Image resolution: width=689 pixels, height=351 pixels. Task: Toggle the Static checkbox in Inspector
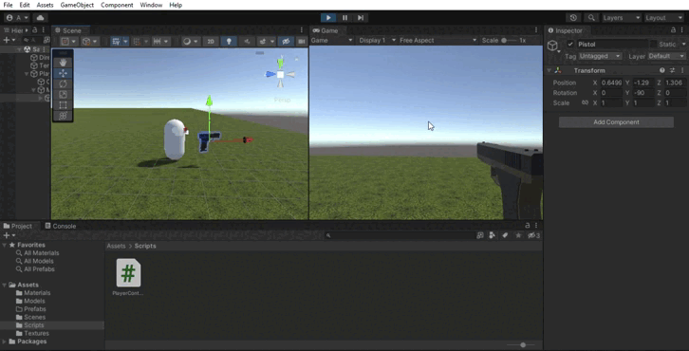point(653,44)
